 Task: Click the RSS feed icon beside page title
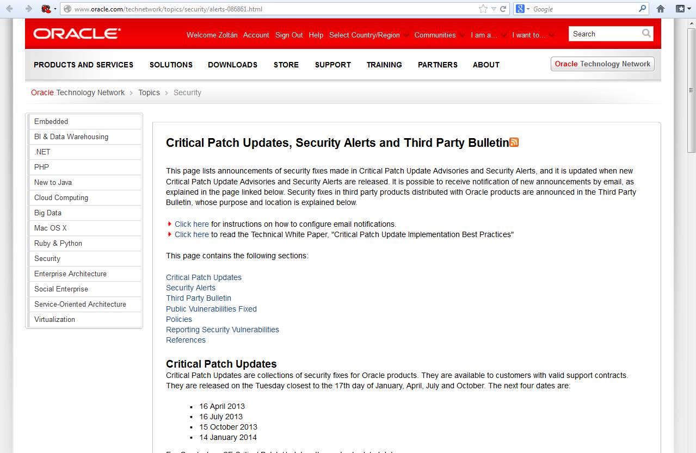pyautogui.click(x=514, y=142)
